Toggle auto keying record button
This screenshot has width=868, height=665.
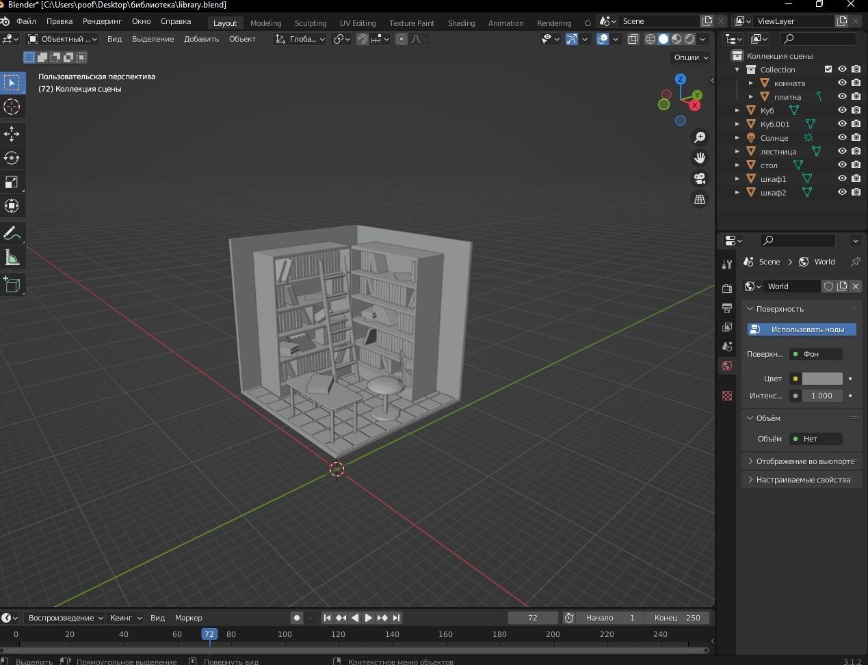pyautogui.click(x=296, y=618)
